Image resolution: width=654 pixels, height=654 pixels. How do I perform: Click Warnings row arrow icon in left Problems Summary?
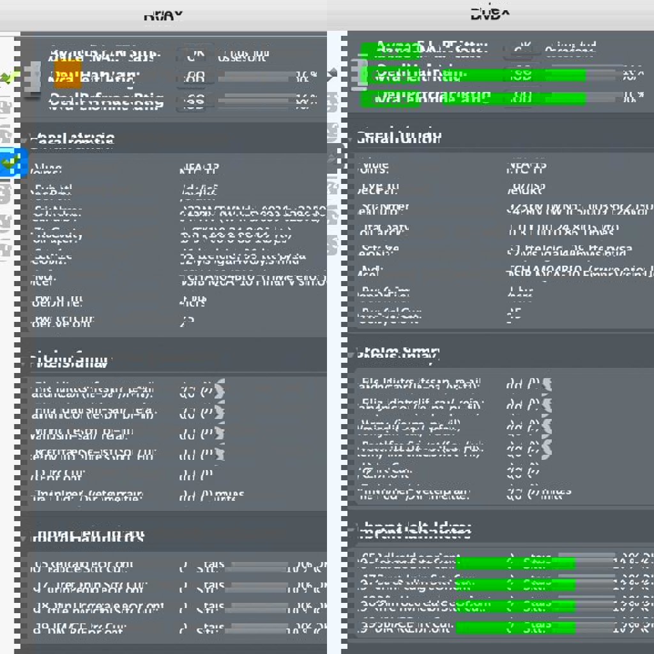point(220,433)
